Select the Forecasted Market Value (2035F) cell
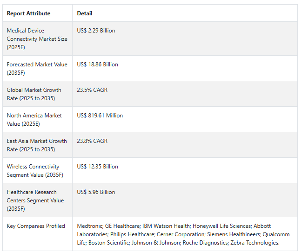The image size is (302, 252). 37,69
